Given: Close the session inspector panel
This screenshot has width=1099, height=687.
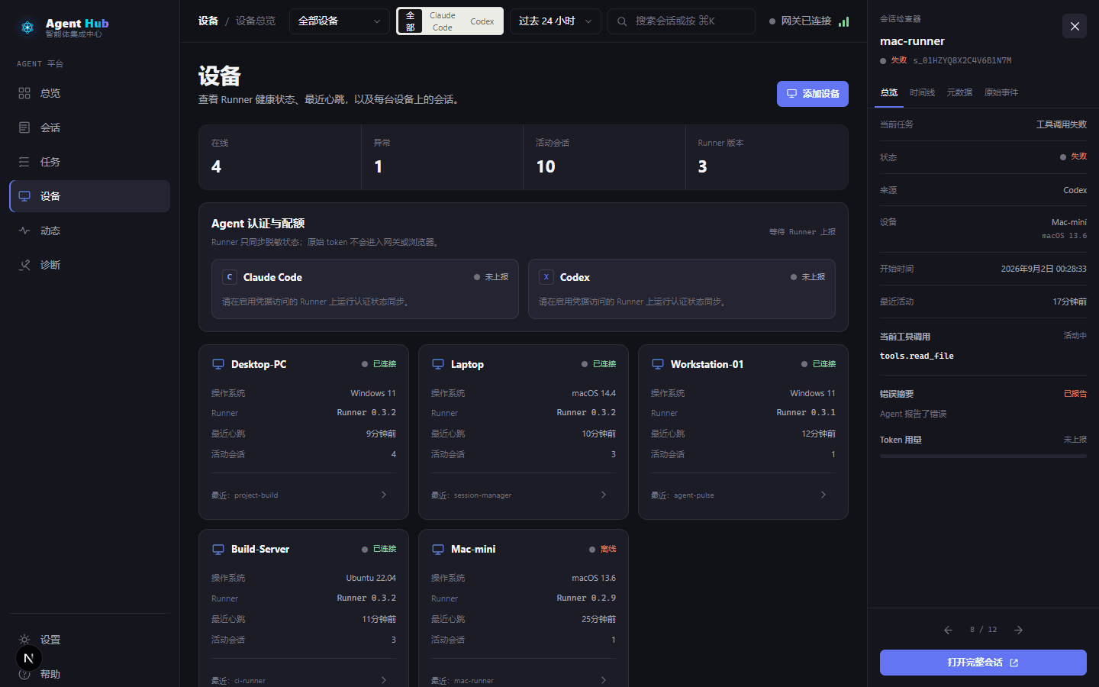Looking at the screenshot, I should click(x=1075, y=26).
